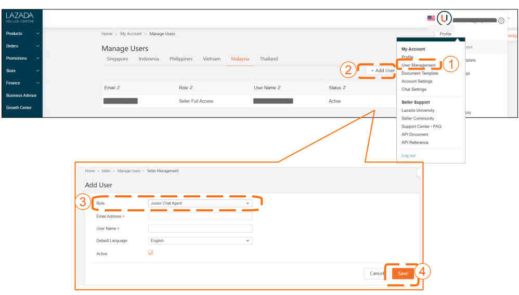Viewport: 519px width, 295px height.
Task: Switch to the Vietnam tab
Action: tap(212, 59)
